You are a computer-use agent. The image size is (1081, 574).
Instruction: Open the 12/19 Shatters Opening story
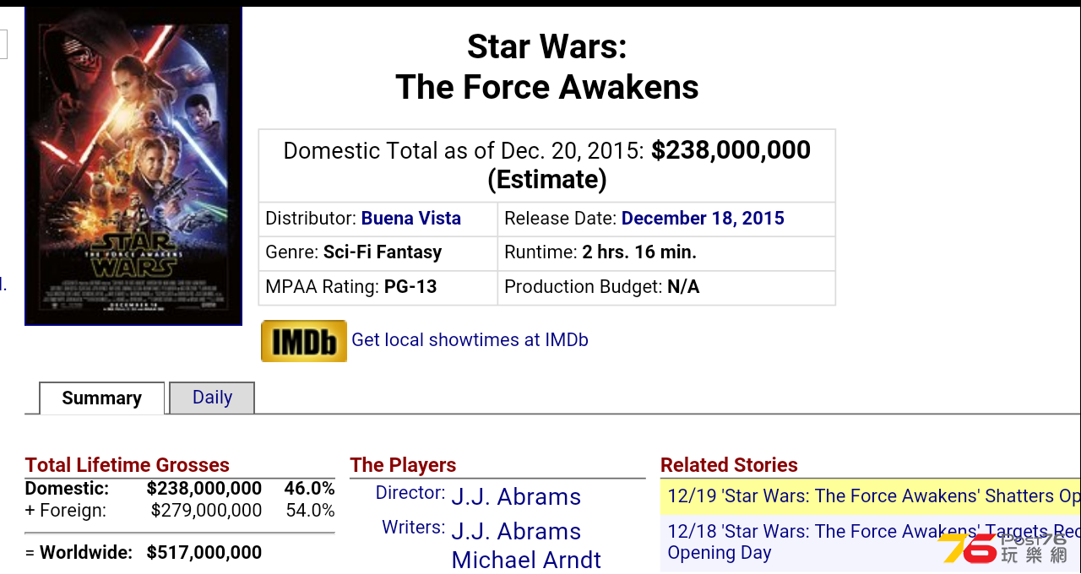pos(871,496)
